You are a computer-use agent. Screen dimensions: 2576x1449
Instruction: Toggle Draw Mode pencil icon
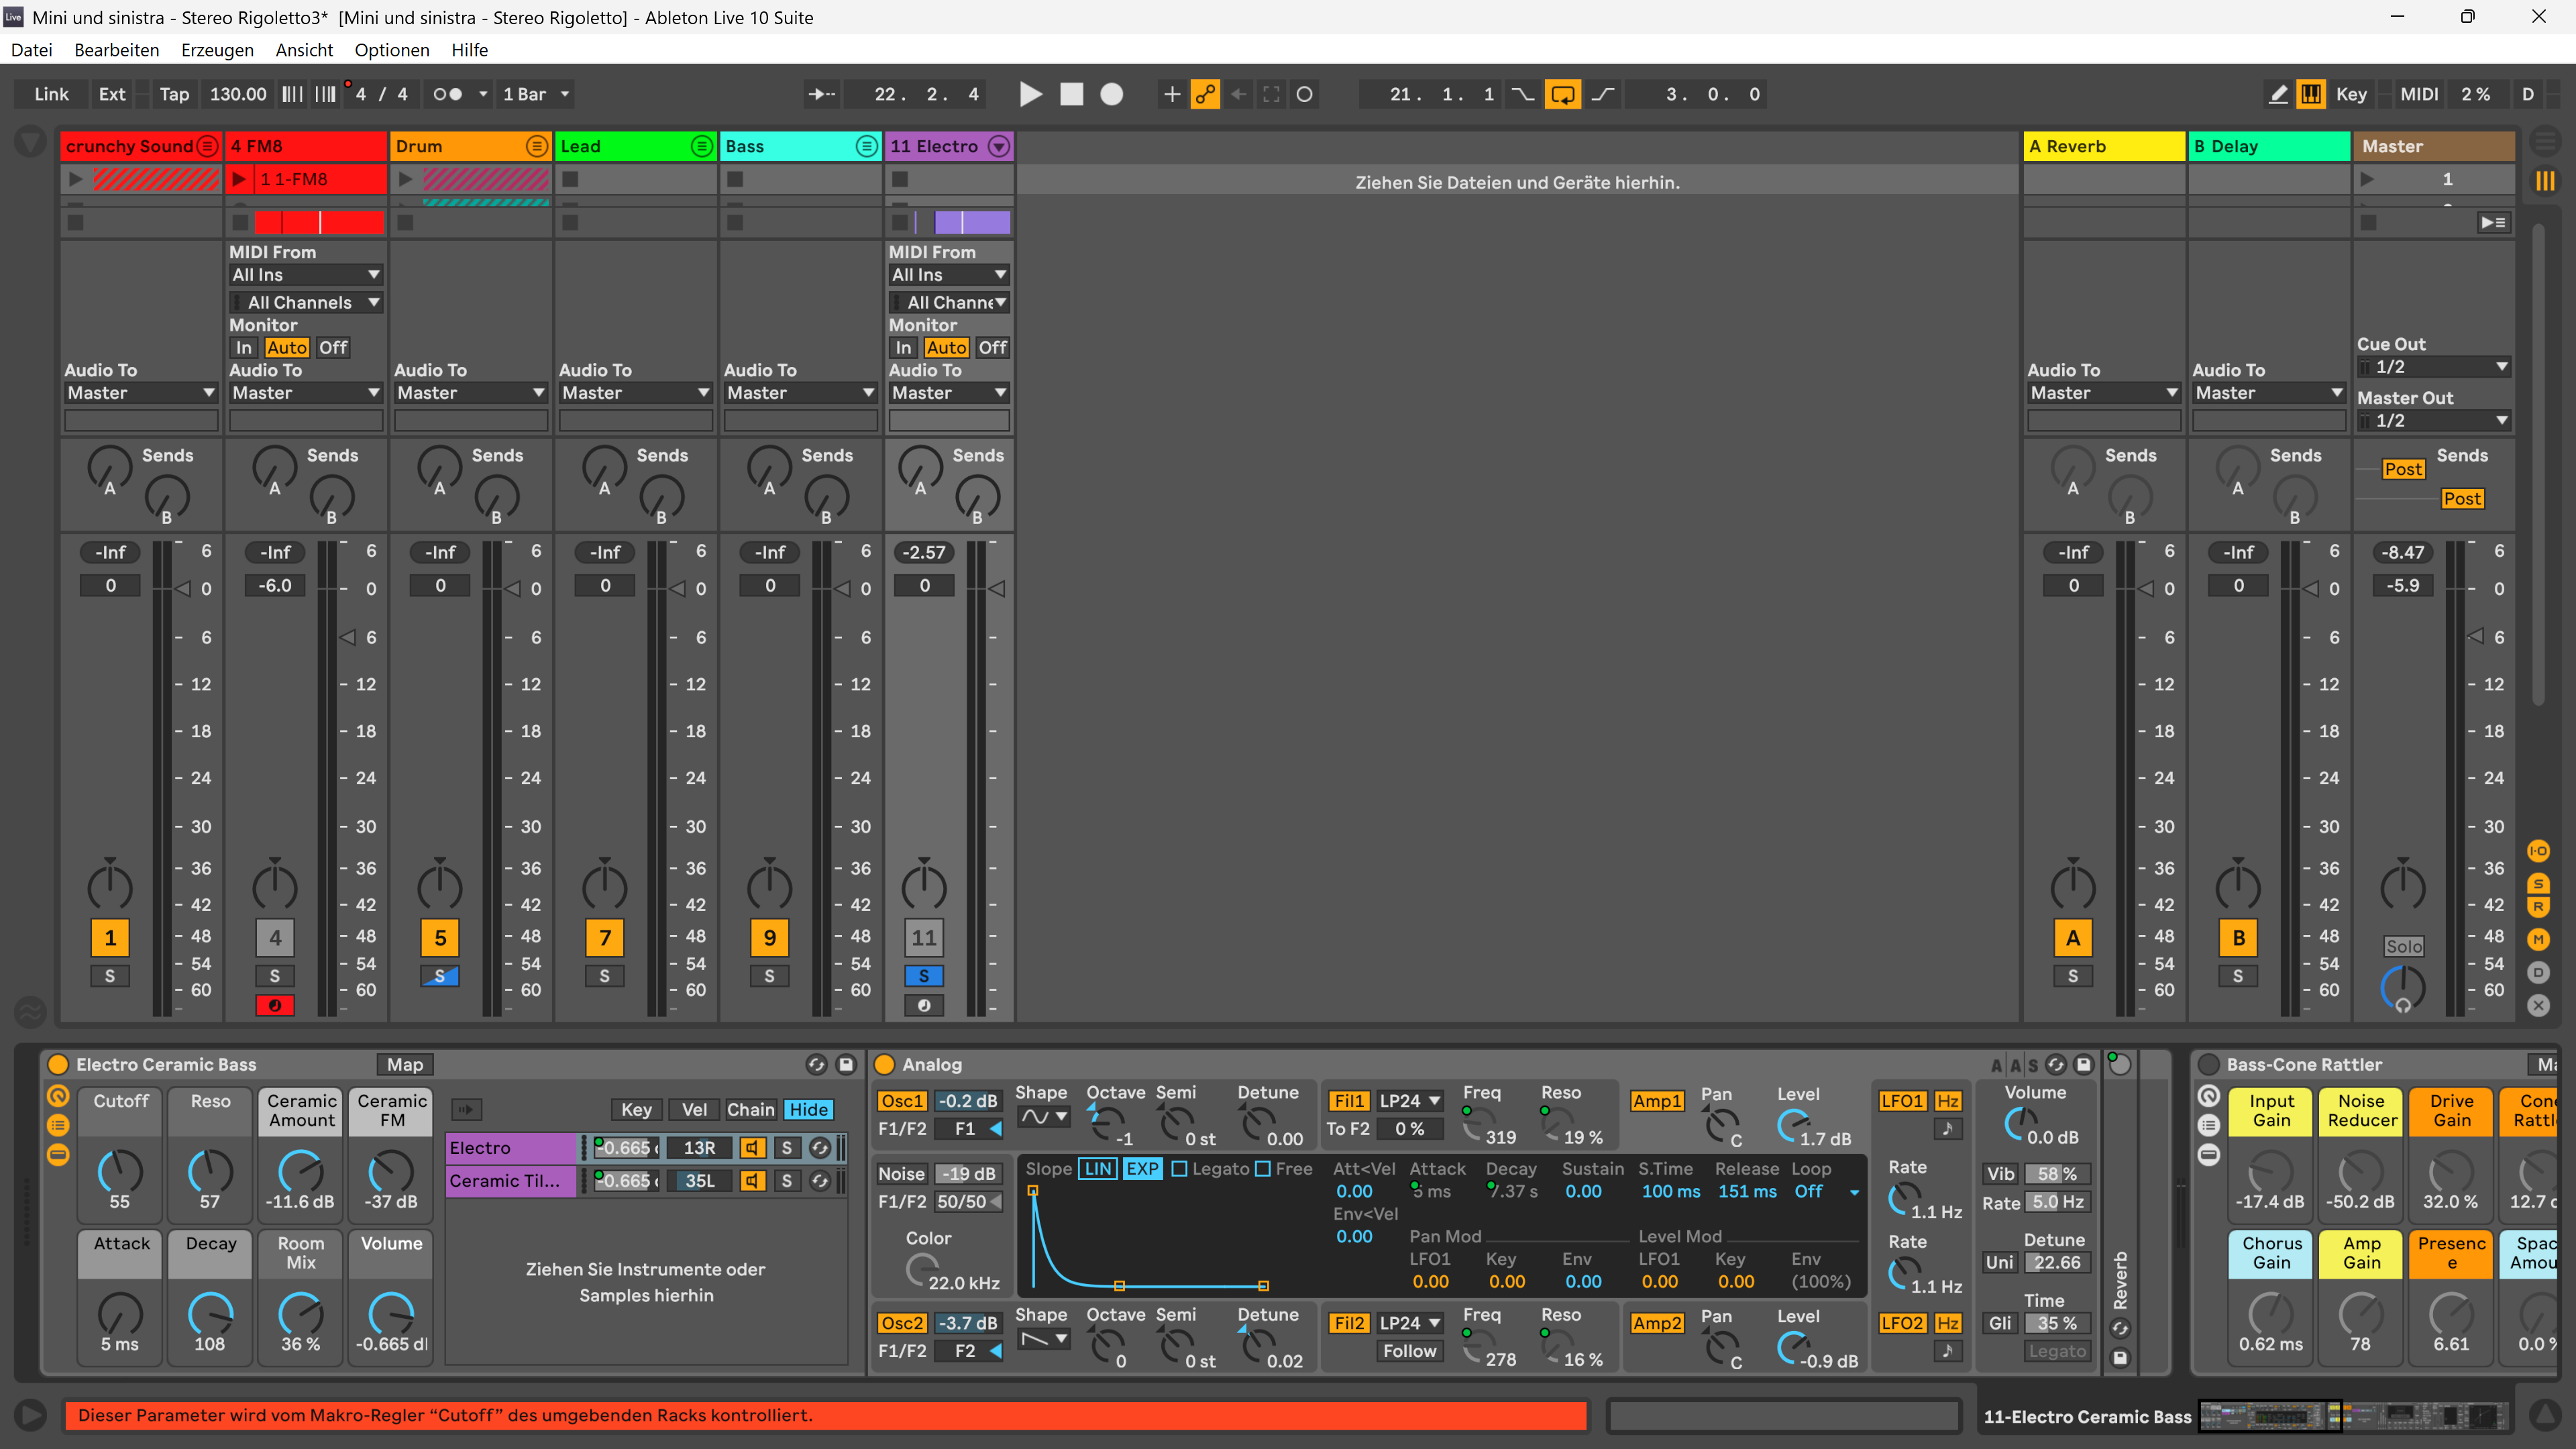click(2278, 94)
